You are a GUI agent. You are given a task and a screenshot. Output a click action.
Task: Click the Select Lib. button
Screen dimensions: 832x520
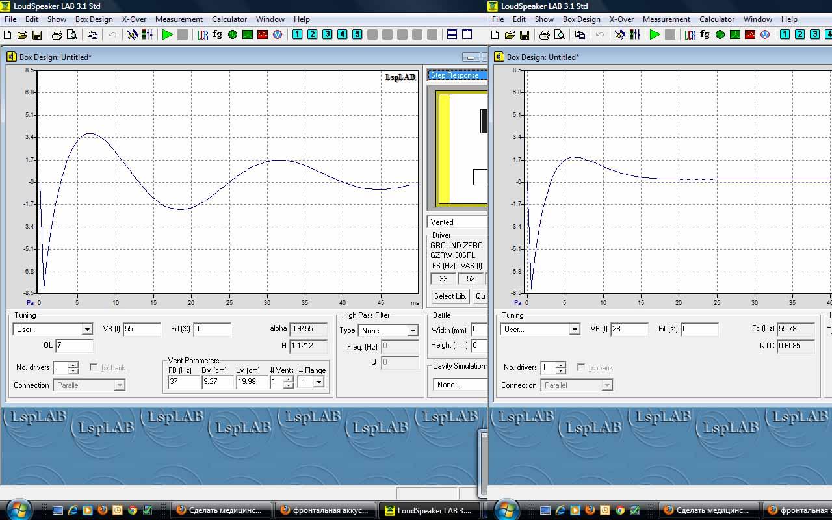[x=450, y=296]
